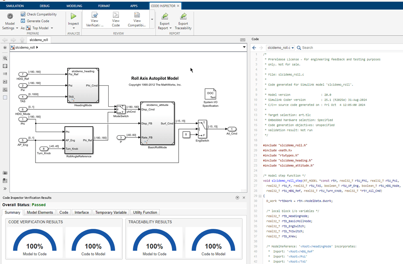Collapse the Code Inspector Verification Results panel

238,198
